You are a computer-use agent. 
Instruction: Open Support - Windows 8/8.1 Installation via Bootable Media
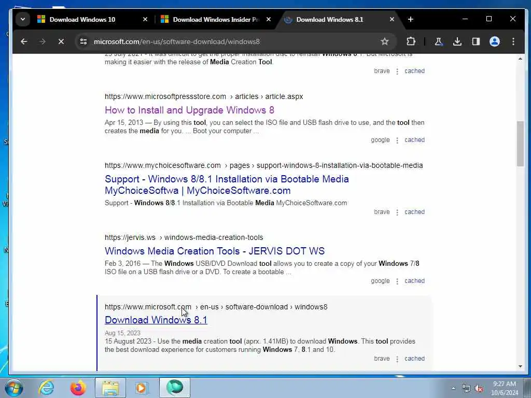coord(227,185)
